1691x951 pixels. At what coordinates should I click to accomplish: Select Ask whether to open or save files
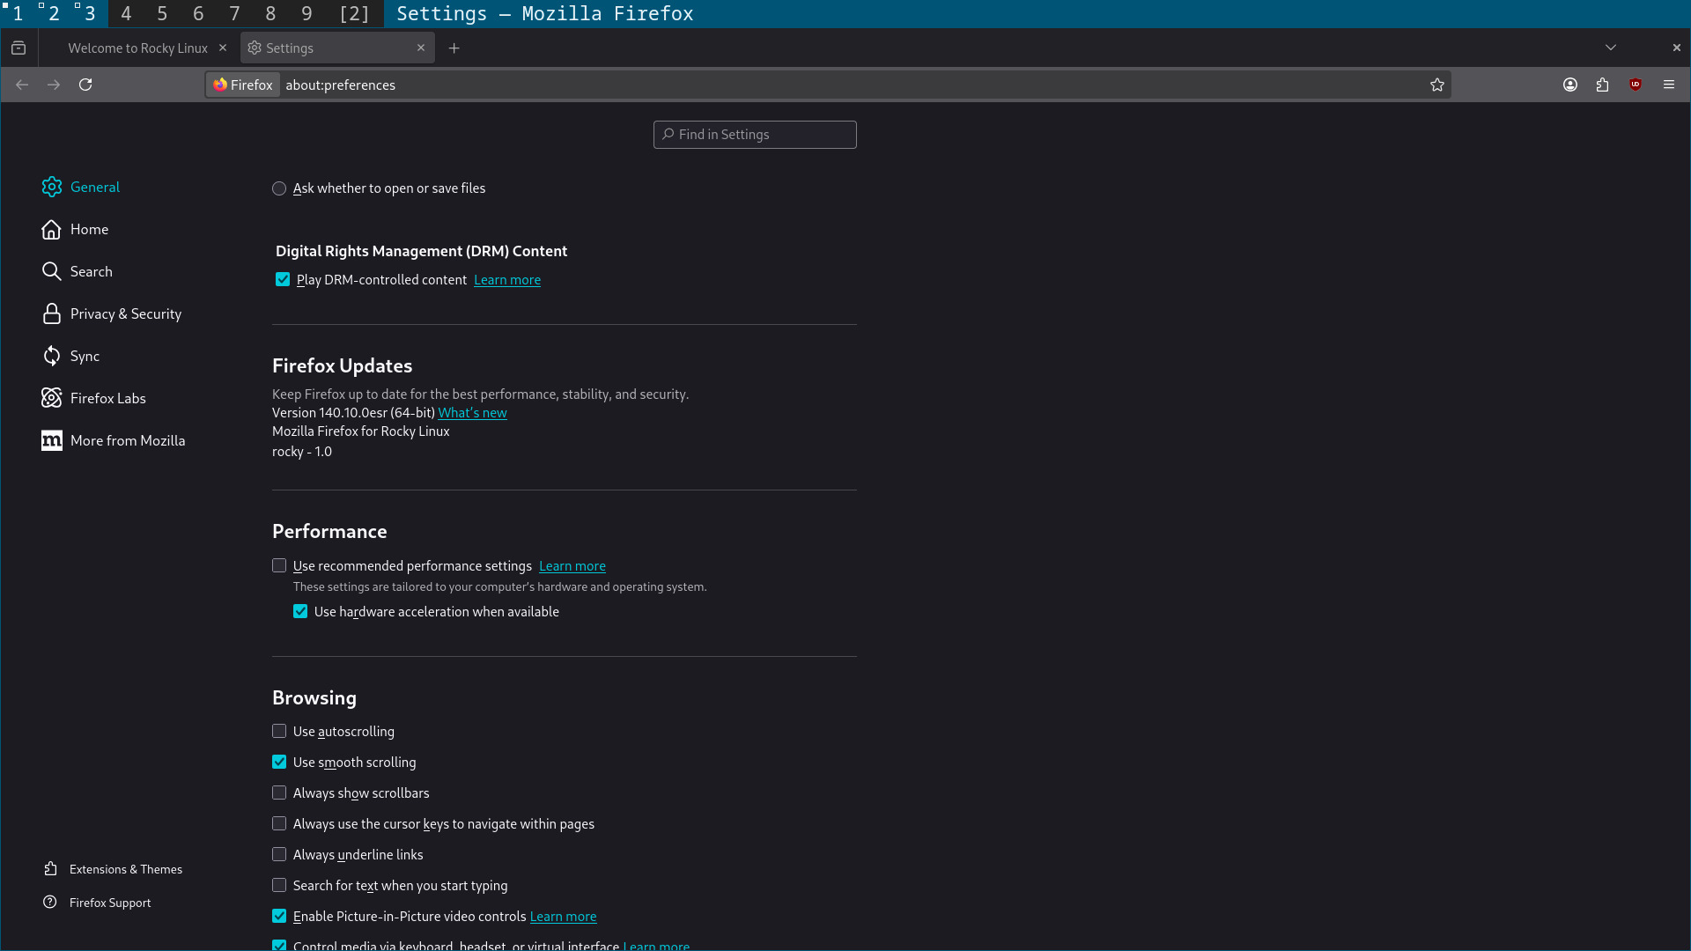[x=279, y=188]
